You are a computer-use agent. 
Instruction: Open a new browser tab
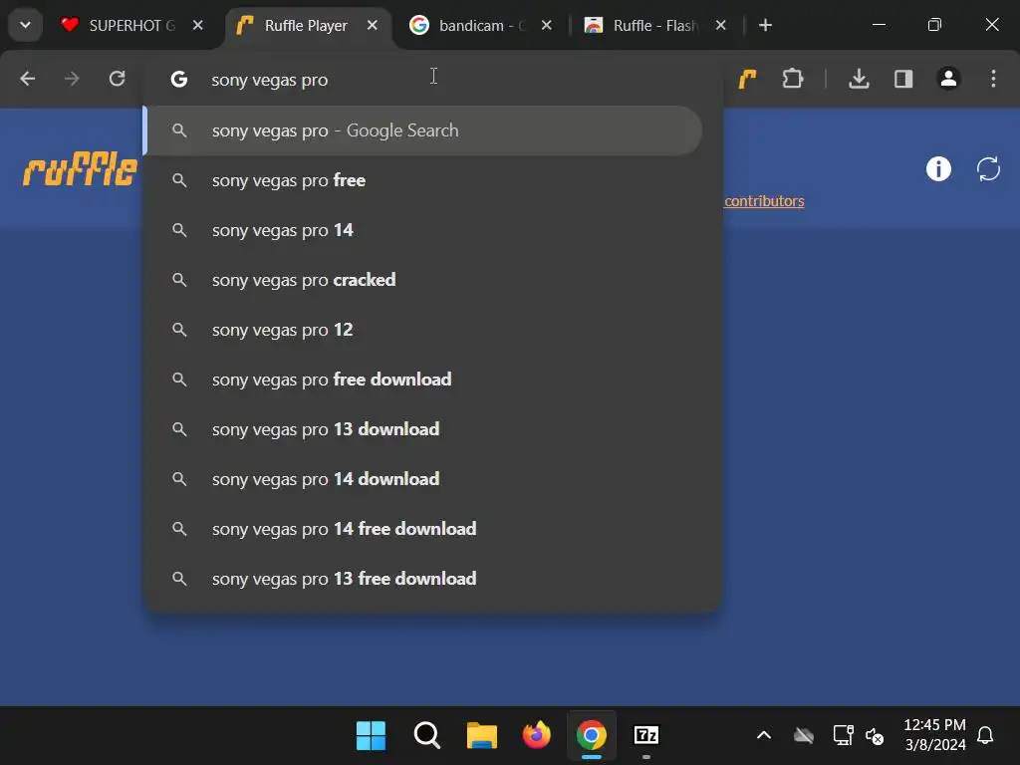(x=766, y=25)
